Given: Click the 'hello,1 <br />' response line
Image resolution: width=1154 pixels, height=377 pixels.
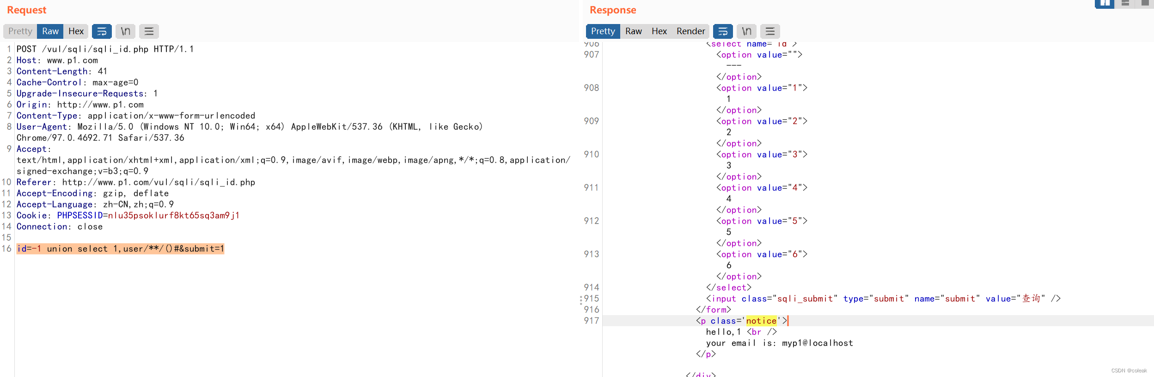Looking at the screenshot, I should click(741, 332).
